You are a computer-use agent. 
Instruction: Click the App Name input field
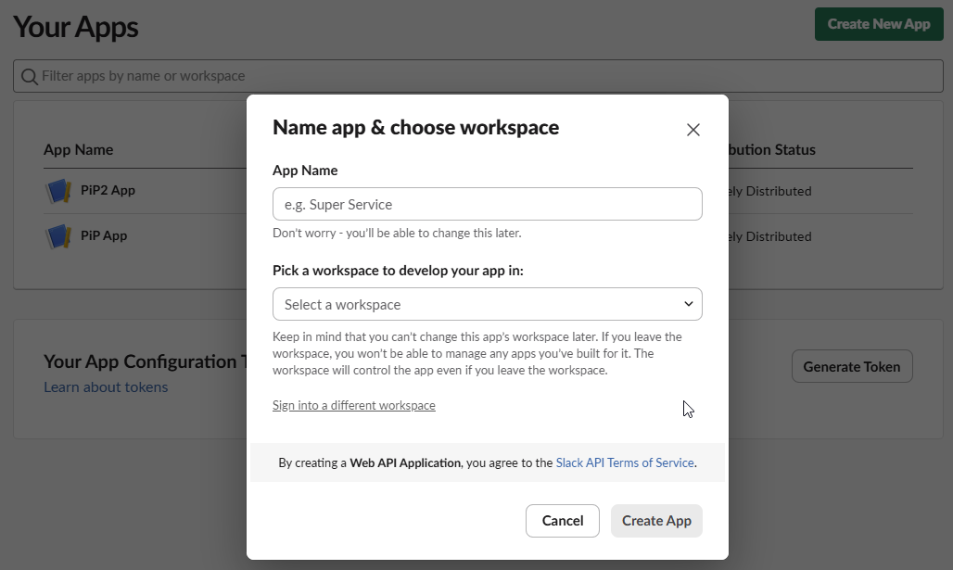pyautogui.click(x=488, y=204)
